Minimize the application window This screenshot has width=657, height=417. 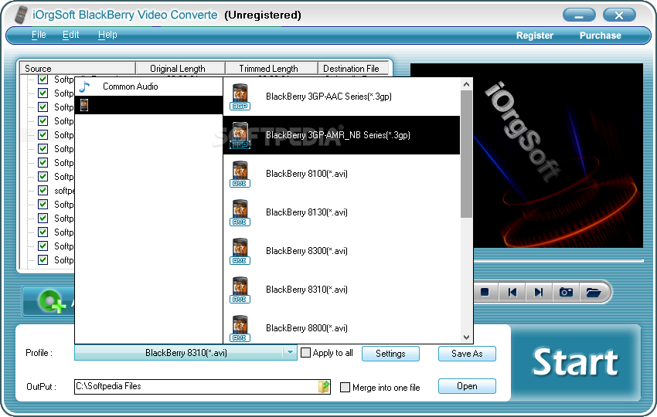(579, 15)
